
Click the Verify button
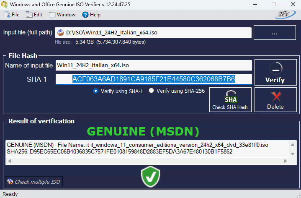point(275,72)
